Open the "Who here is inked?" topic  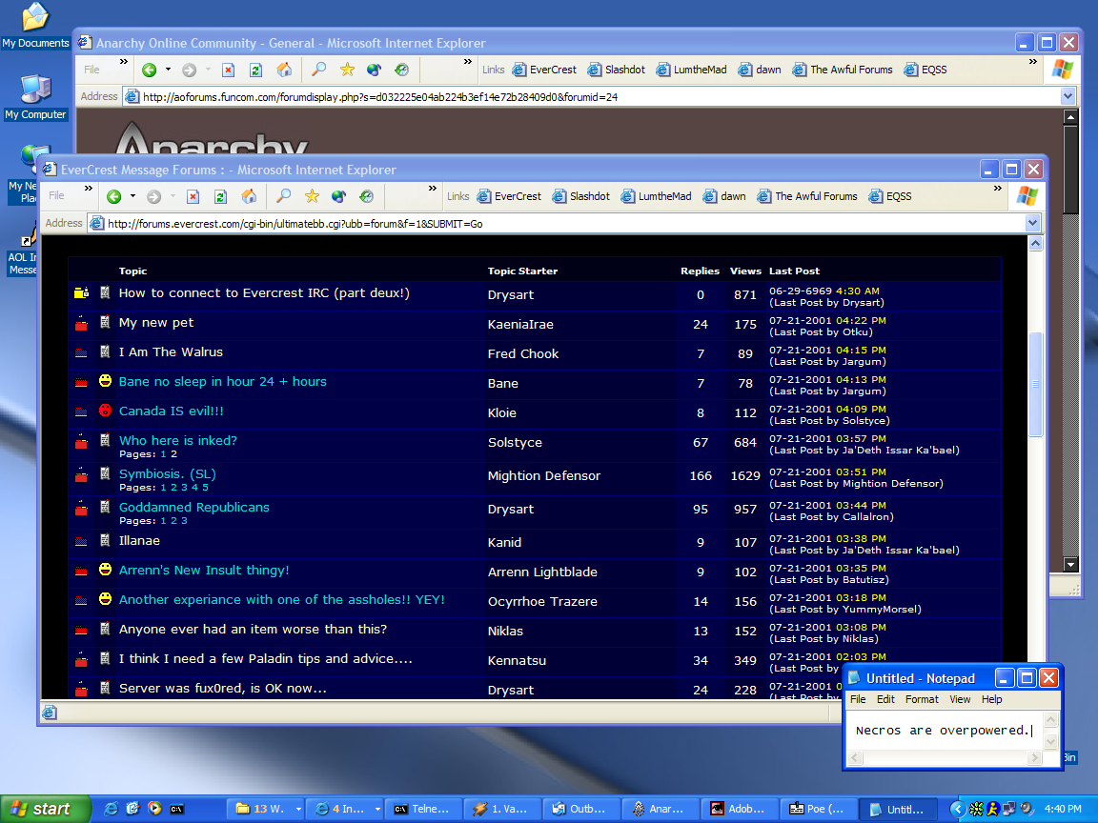pos(178,440)
